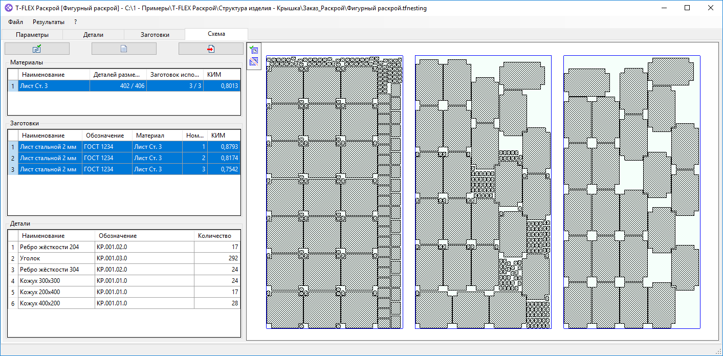The height and width of the screenshot is (356, 723).
Task: Click the report sheet icon button
Action: point(124,49)
